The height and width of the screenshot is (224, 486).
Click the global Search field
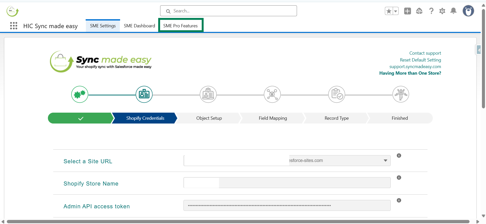click(229, 11)
